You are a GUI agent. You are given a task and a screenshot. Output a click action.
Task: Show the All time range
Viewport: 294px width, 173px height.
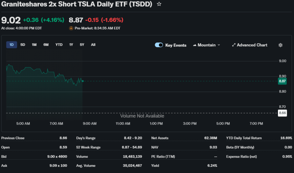(x=93, y=45)
